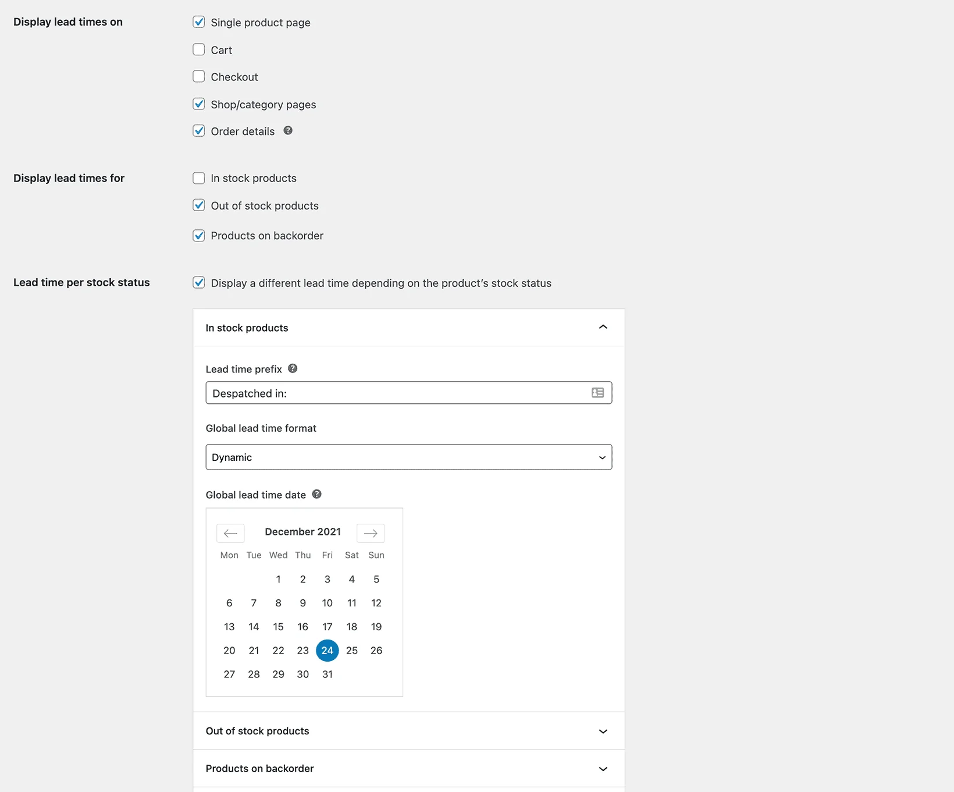
Task: Check the Checkout checkbox
Action: coord(198,76)
